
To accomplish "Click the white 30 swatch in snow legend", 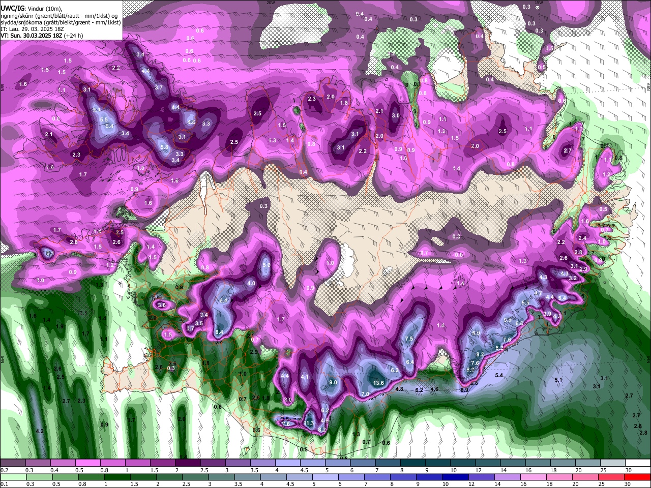I will [x=637, y=463].
